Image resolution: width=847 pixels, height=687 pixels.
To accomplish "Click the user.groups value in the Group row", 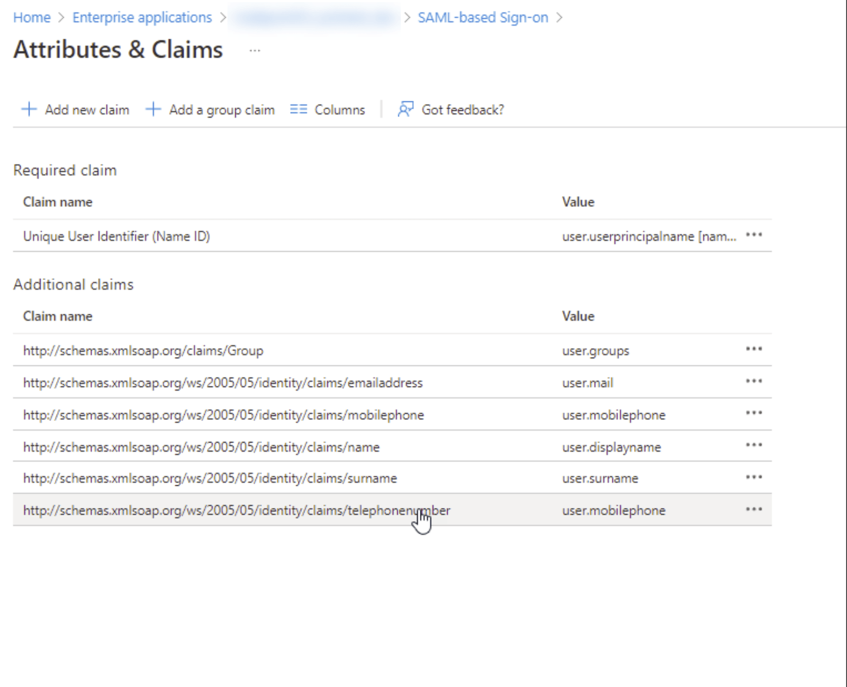I will click(595, 350).
